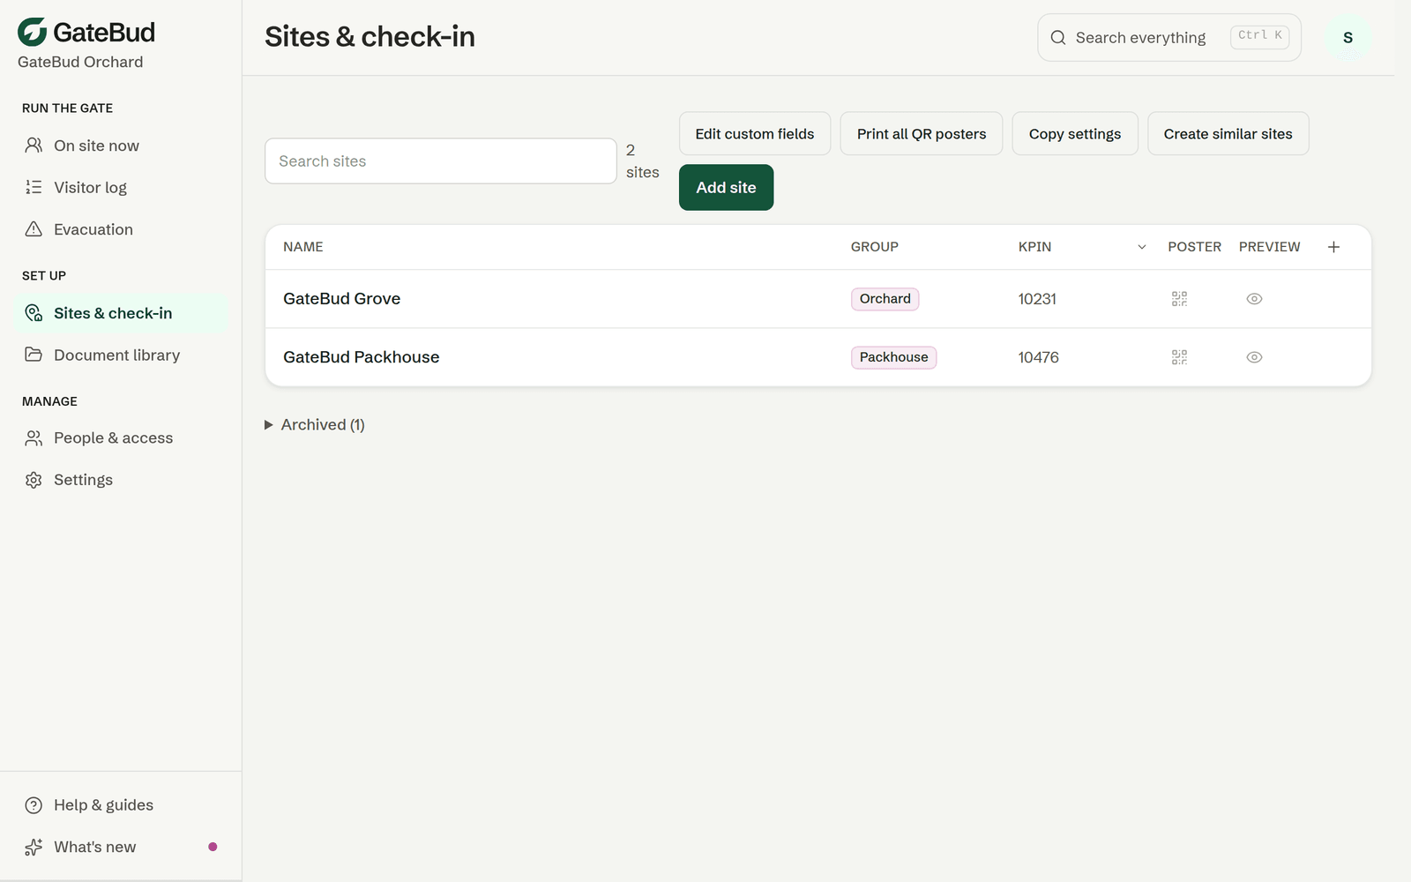1411x882 pixels.
Task: Select Sites & check-in in sidebar
Action: click(122, 313)
